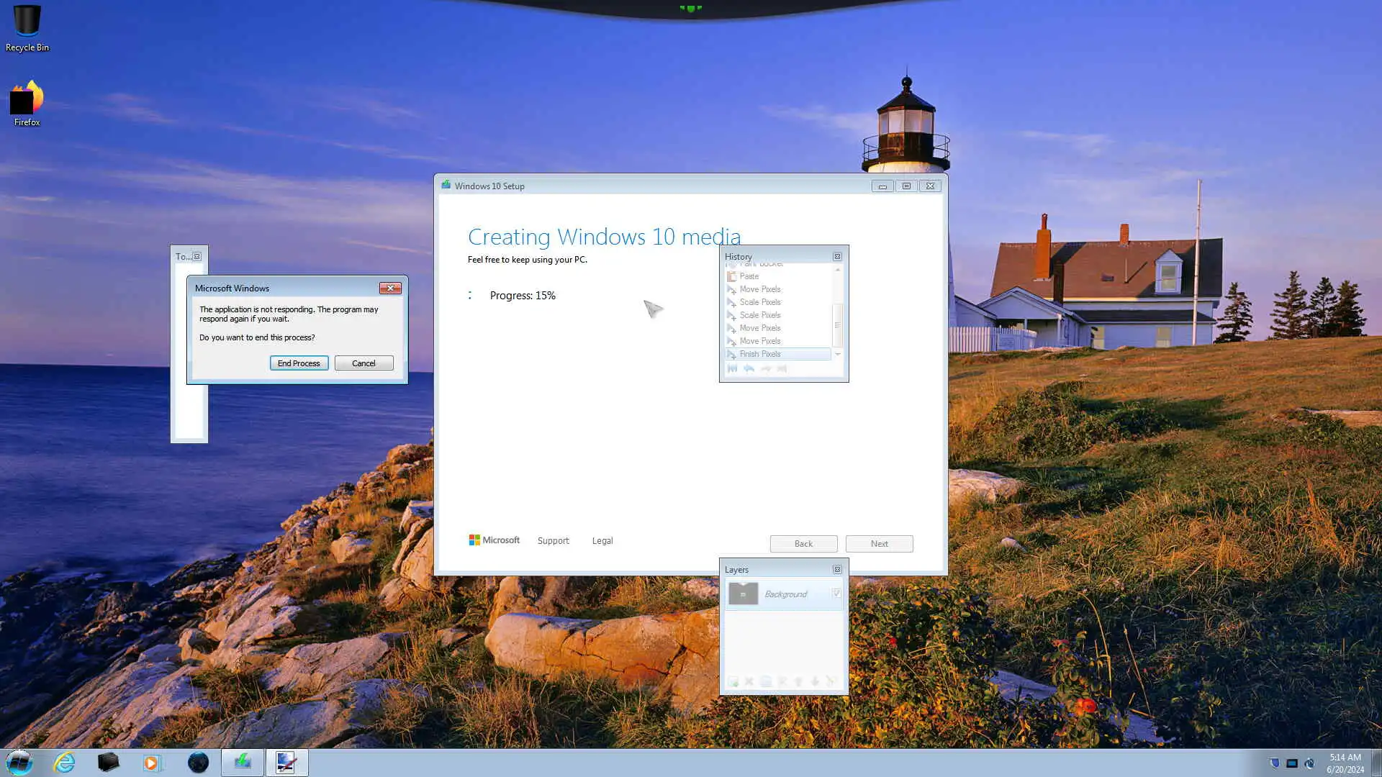Open Internet Explorer from the taskbar
The height and width of the screenshot is (777, 1382).
click(65, 763)
